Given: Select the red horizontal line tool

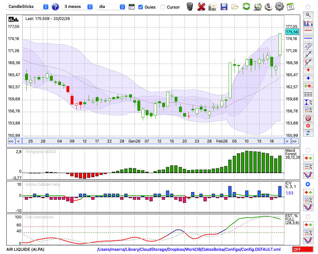Looking at the screenshot, I should coord(308,31).
